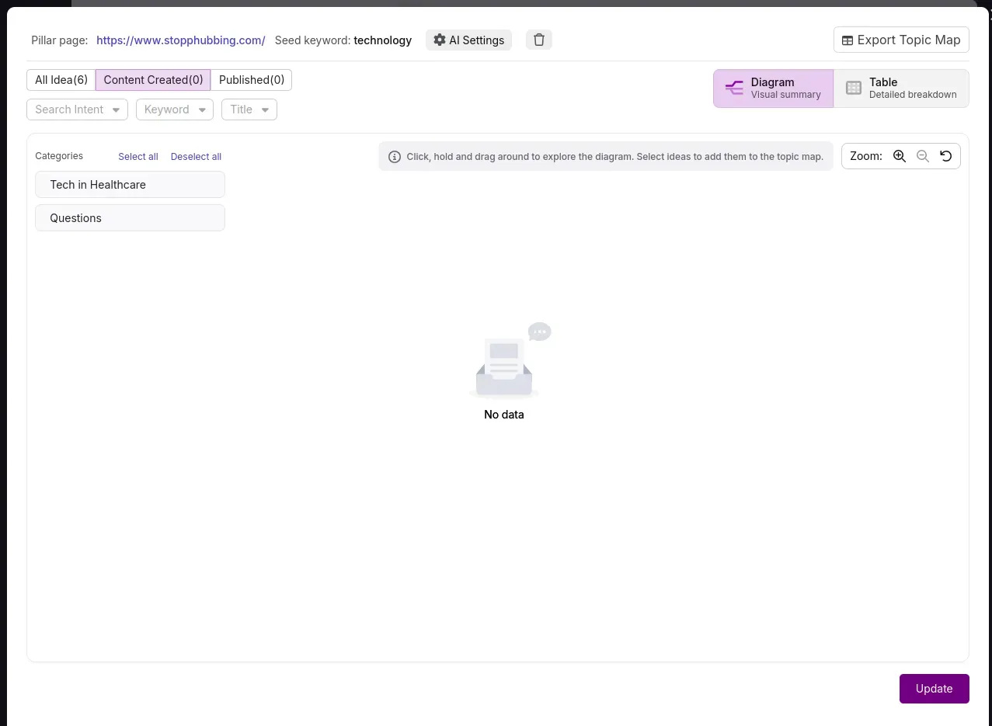Click the zoom in magnifier icon
The image size is (992, 726).
[900, 156]
